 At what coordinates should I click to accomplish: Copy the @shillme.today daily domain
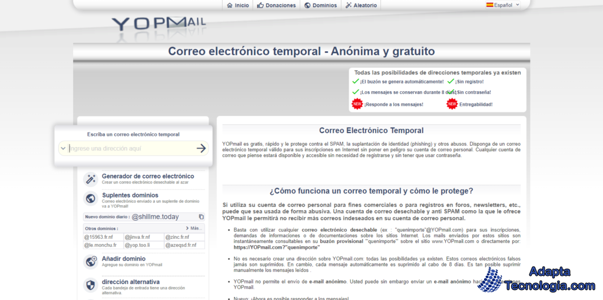click(201, 217)
